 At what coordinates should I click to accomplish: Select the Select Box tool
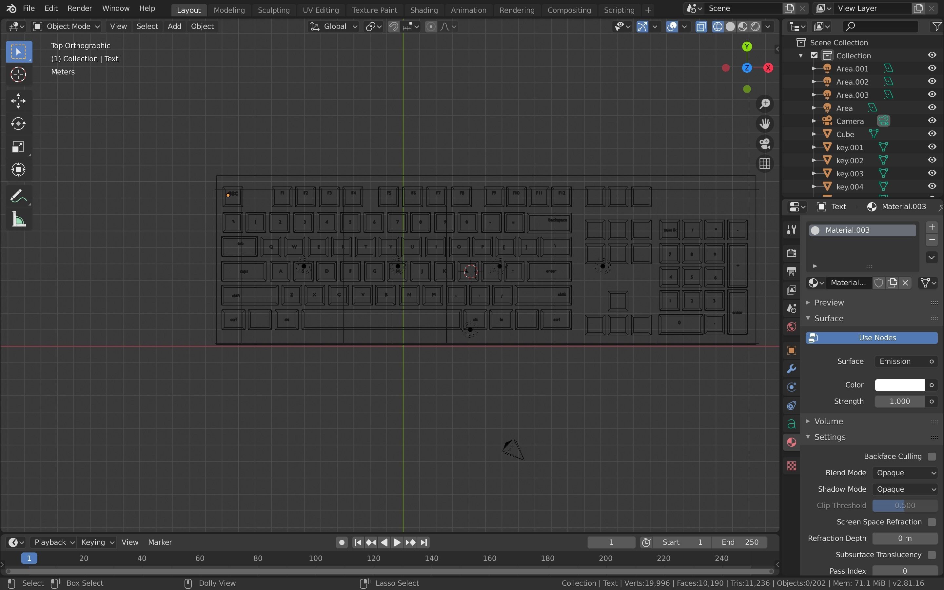[x=18, y=51]
